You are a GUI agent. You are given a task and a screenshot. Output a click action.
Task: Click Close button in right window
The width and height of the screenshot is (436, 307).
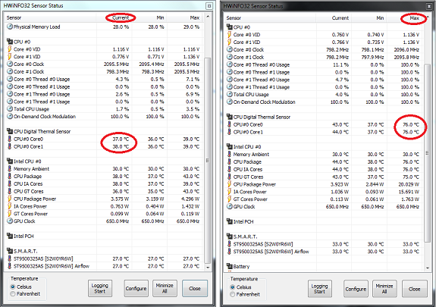coord(414,289)
